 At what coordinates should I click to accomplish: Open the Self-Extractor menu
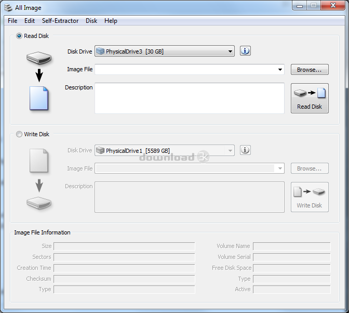[60, 21]
